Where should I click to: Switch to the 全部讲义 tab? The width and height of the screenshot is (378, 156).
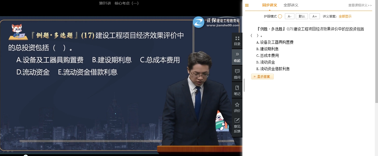(x=290, y=5)
